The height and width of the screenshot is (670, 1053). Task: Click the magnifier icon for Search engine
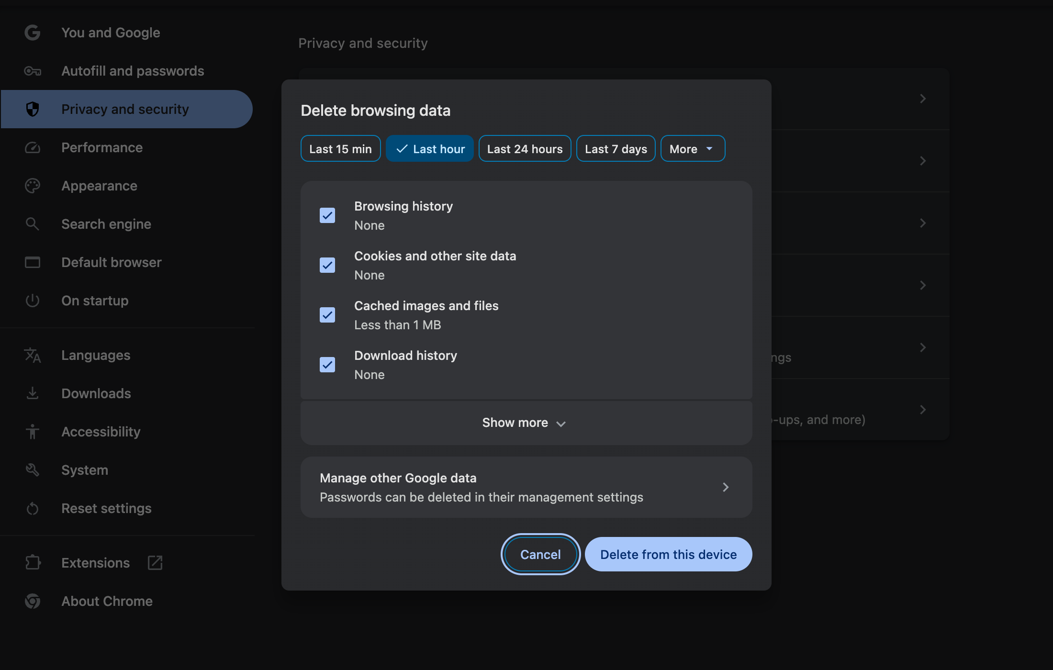(x=33, y=224)
